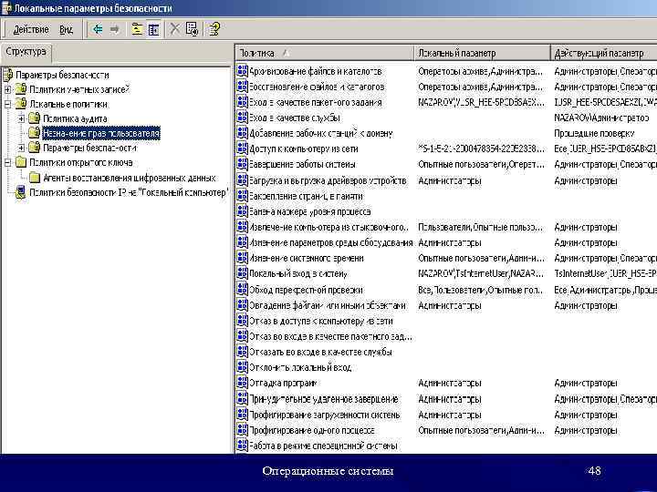The height and width of the screenshot is (492, 657).
Task: Select the Структура tab
Action: pos(26,52)
